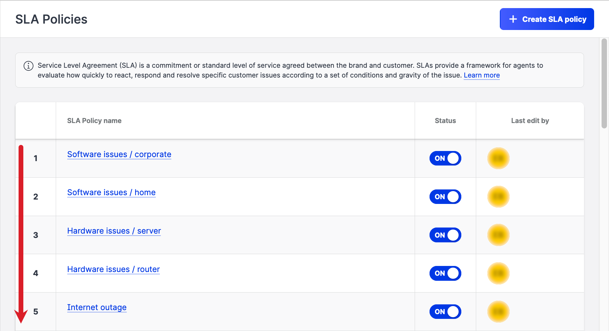
Task: Click editor avatar for Software issues / corporate
Action: (498, 158)
